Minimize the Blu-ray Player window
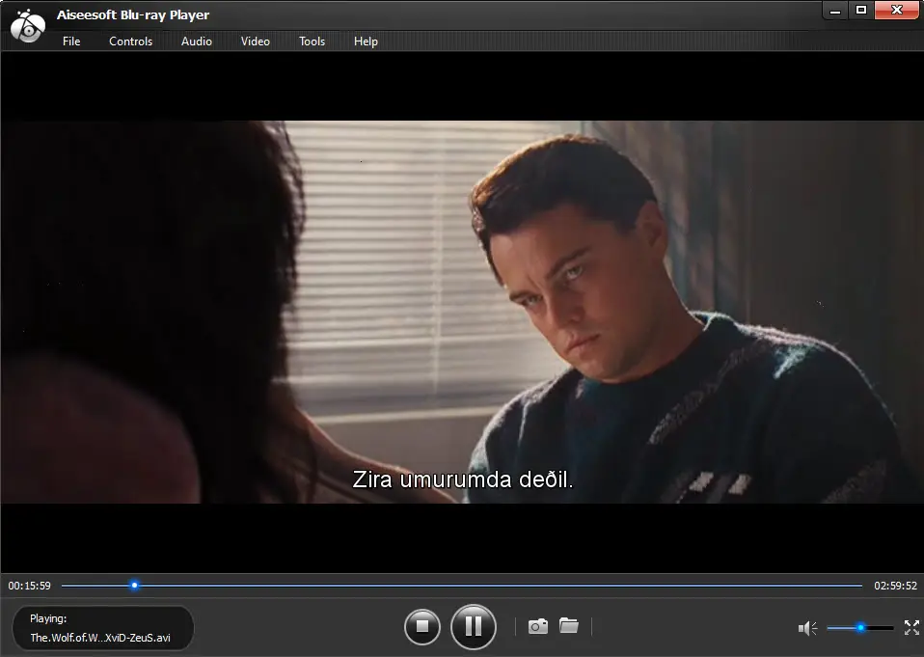Viewport: 924px width, 657px height. click(835, 11)
